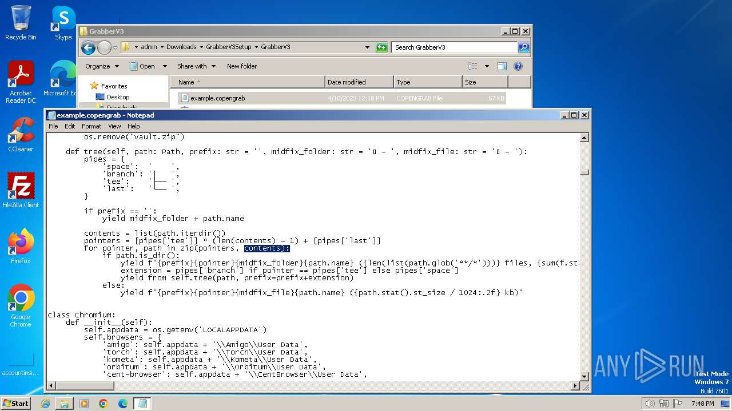Open the Google Chrome desktop shortcut
Viewport: 732px width, 411px height.
(21, 306)
